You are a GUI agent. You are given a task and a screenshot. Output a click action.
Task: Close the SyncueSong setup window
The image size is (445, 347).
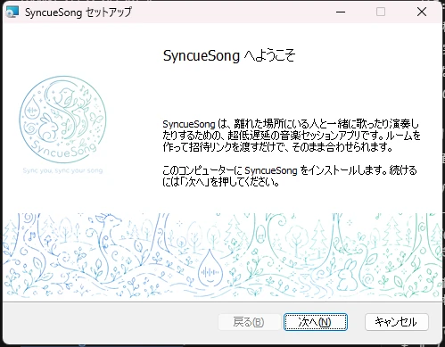click(x=422, y=12)
